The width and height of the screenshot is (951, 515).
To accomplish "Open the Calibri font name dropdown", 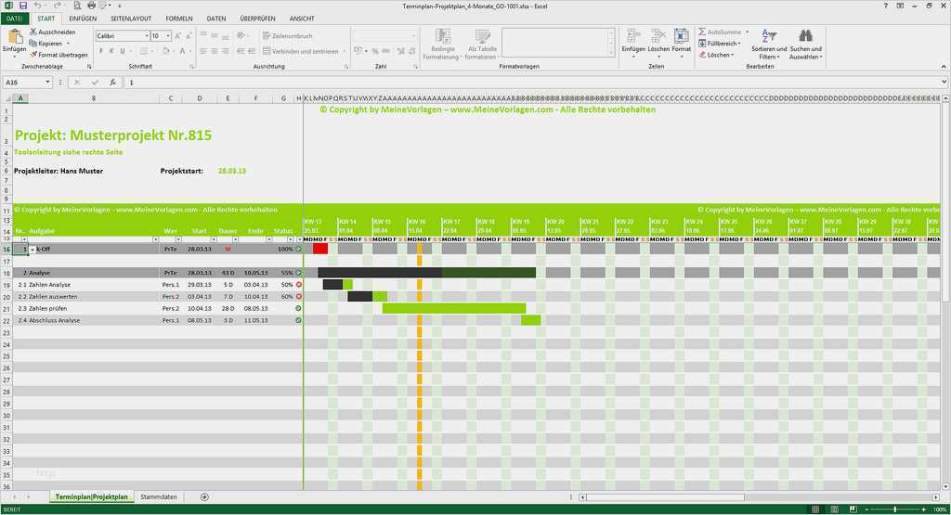I will tap(146, 36).
